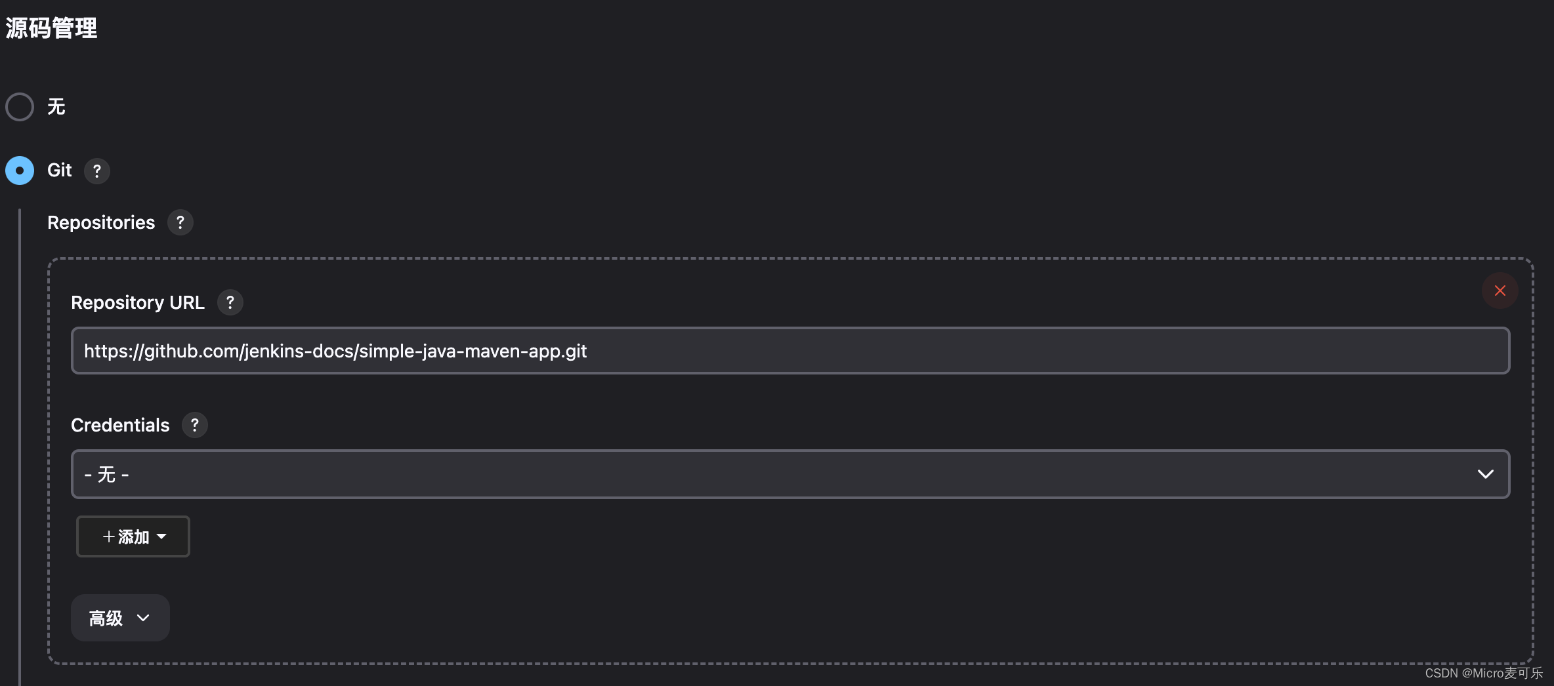Click the 无 option label text
Screen dimensions: 1554x686
pos(56,107)
